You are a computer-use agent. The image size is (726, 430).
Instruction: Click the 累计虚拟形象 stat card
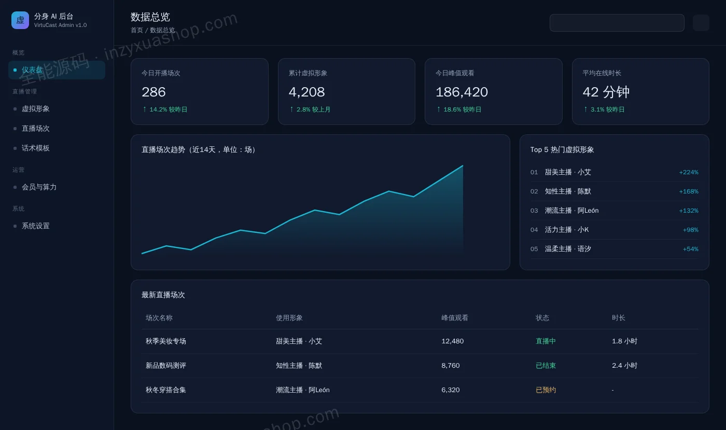click(346, 91)
